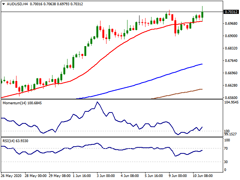The image size is (240, 180).
Task: Select the 4 Jun 08:00 time label
Action: (x=130, y=176)
